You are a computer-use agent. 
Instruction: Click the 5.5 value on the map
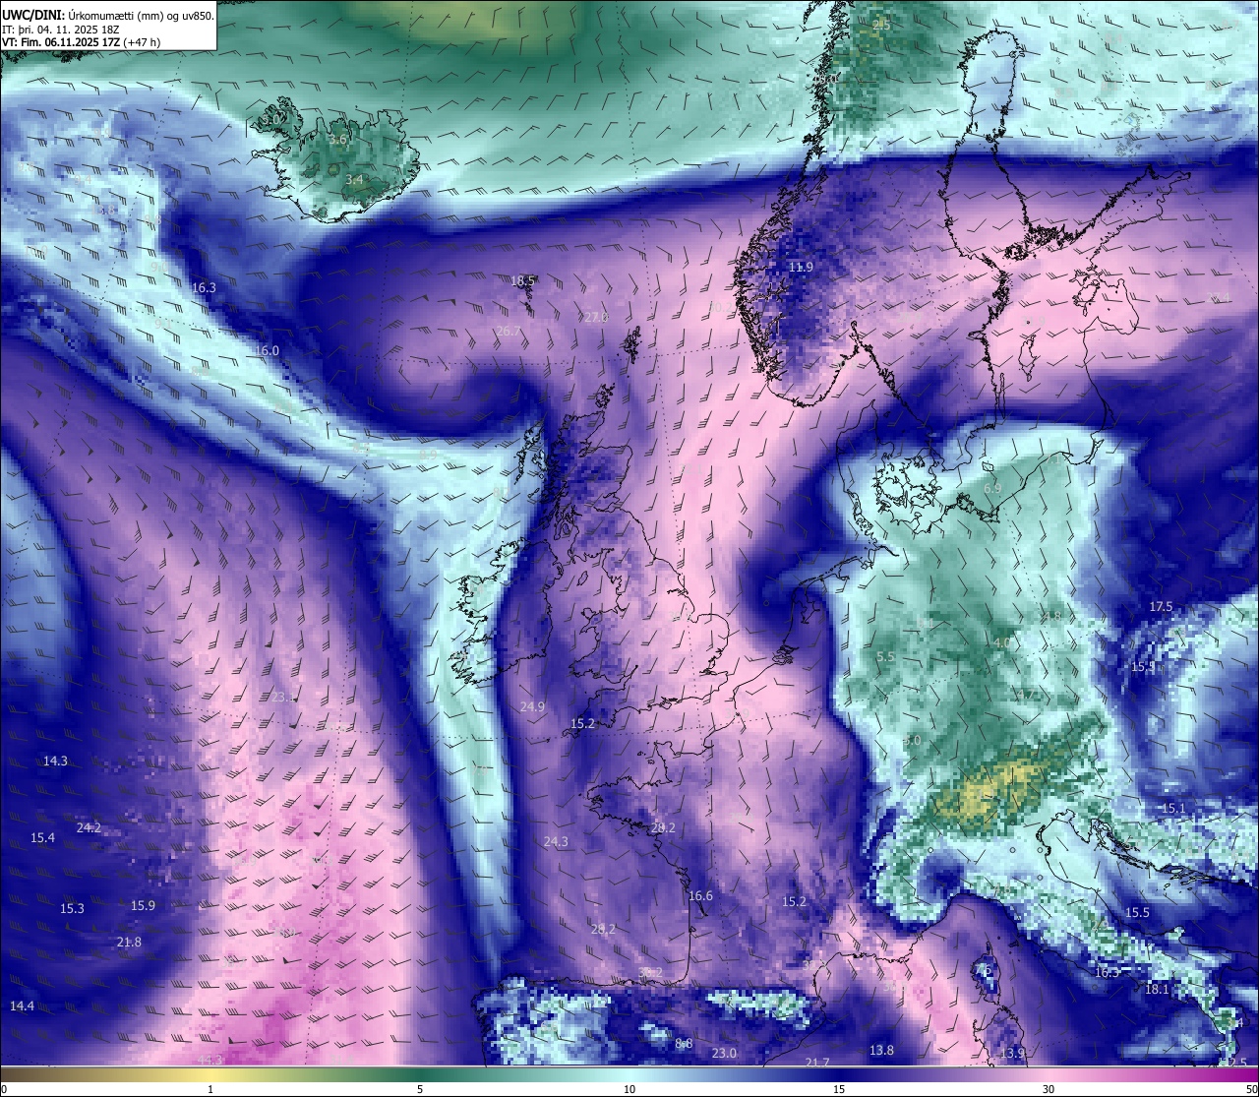885,657
